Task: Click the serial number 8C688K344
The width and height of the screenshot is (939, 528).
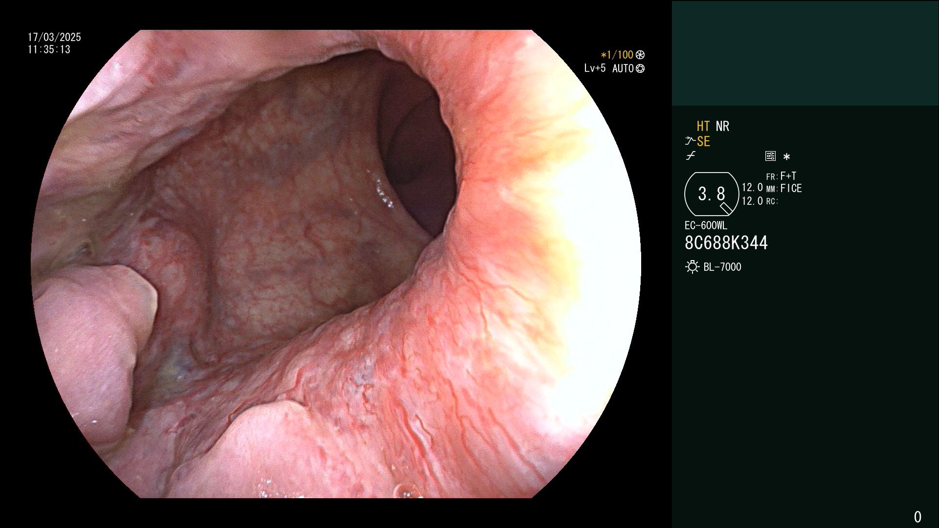Action: [726, 243]
